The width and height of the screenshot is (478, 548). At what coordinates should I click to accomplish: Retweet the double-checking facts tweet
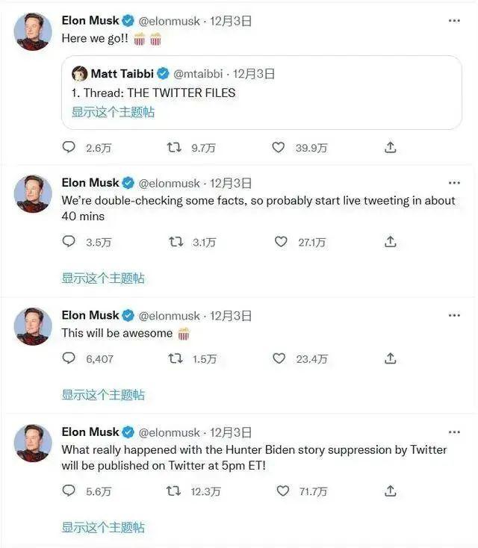176,241
